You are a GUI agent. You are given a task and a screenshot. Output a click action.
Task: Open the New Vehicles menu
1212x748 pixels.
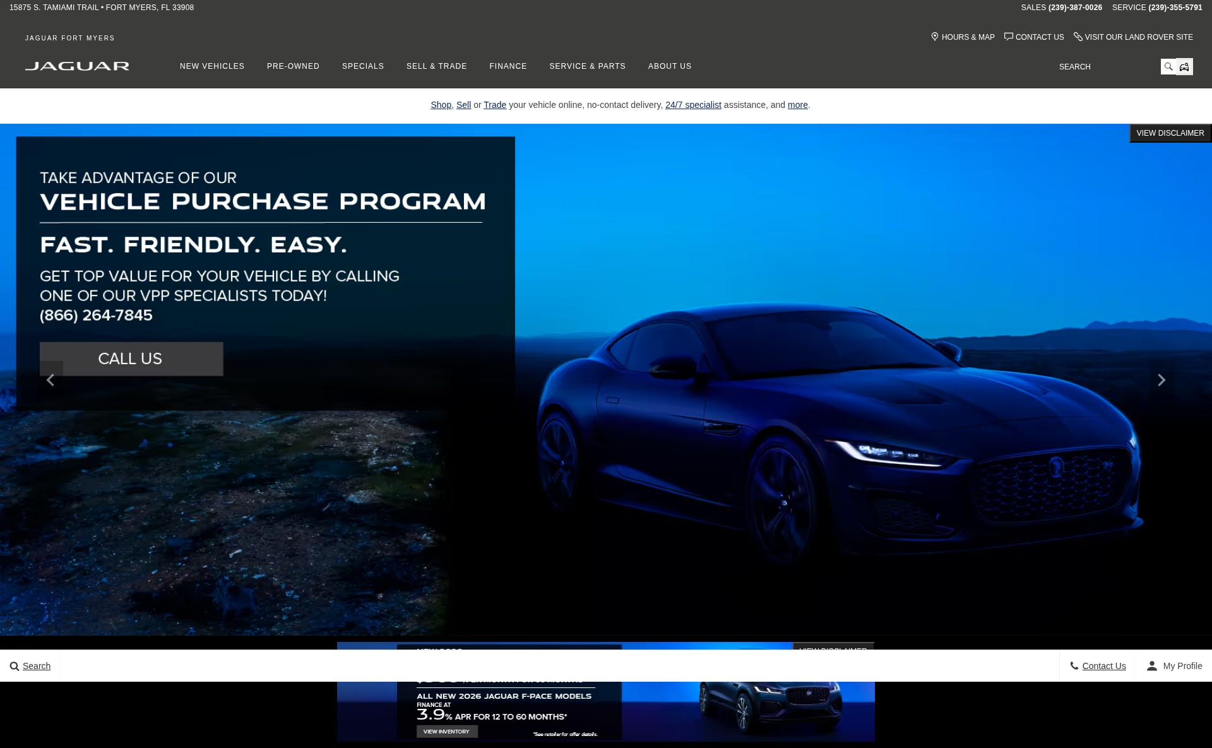click(x=212, y=66)
